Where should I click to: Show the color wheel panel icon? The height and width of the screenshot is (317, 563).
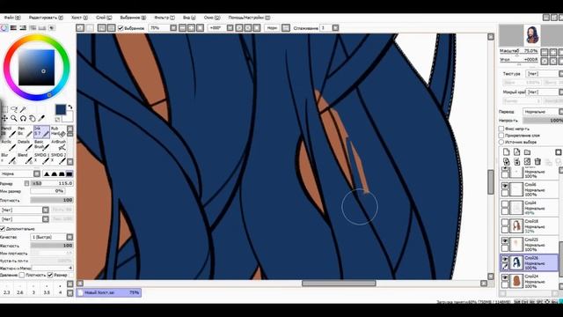(4, 27)
